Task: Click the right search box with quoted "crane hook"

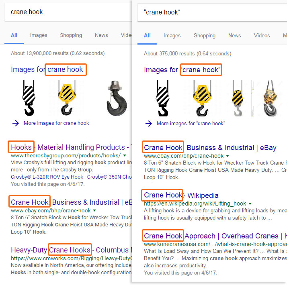Action: (x=212, y=12)
